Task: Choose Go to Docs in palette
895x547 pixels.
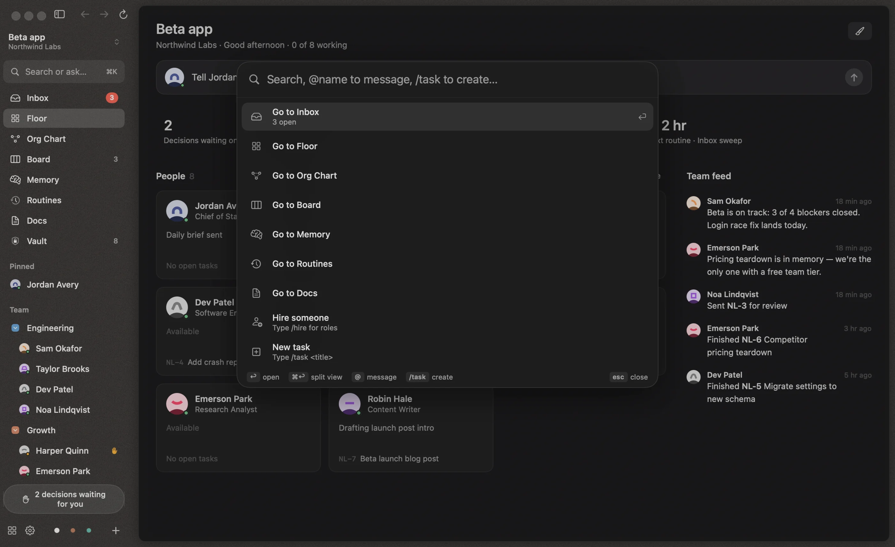Action: point(447,293)
